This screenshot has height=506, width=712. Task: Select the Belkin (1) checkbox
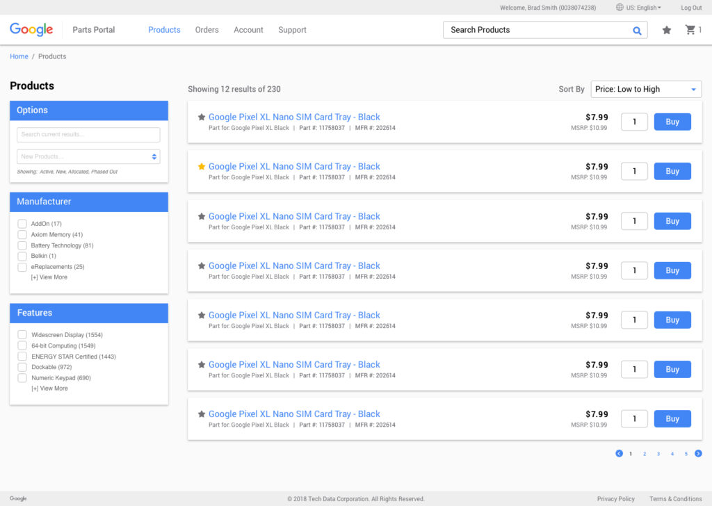pos(22,256)
